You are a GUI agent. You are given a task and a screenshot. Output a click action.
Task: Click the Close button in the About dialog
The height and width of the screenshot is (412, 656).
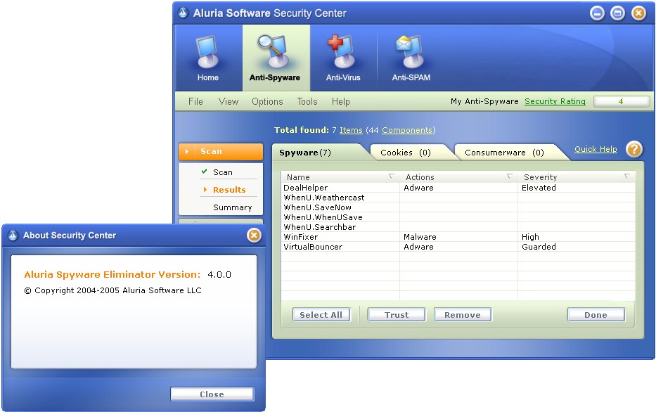point(212,394)
